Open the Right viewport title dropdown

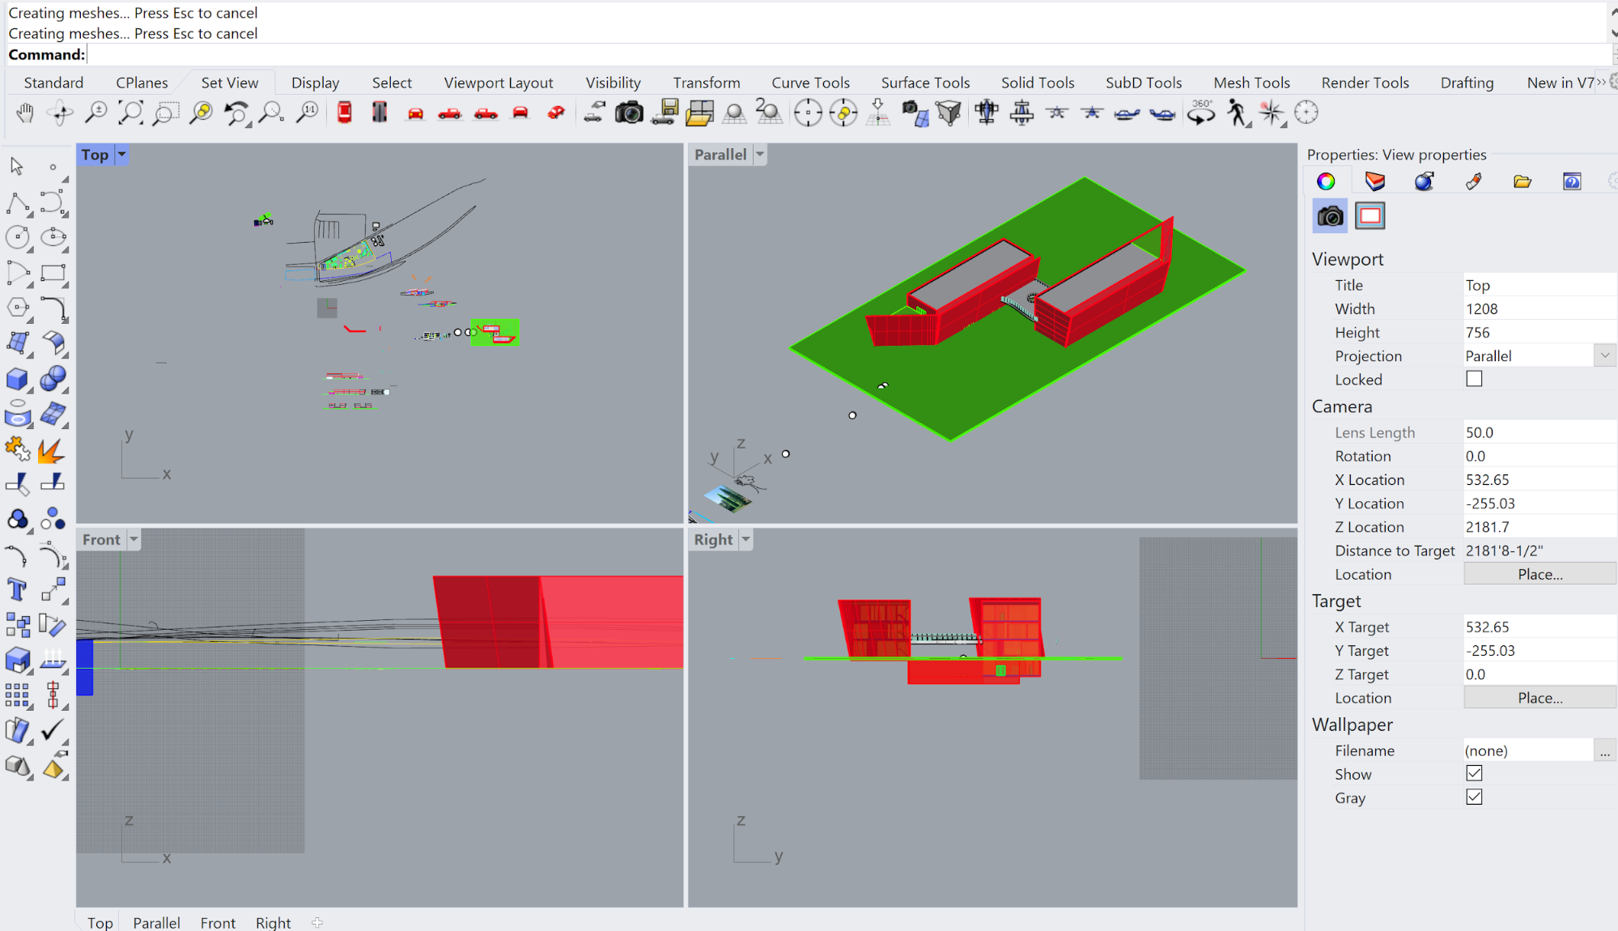point(745,539)
